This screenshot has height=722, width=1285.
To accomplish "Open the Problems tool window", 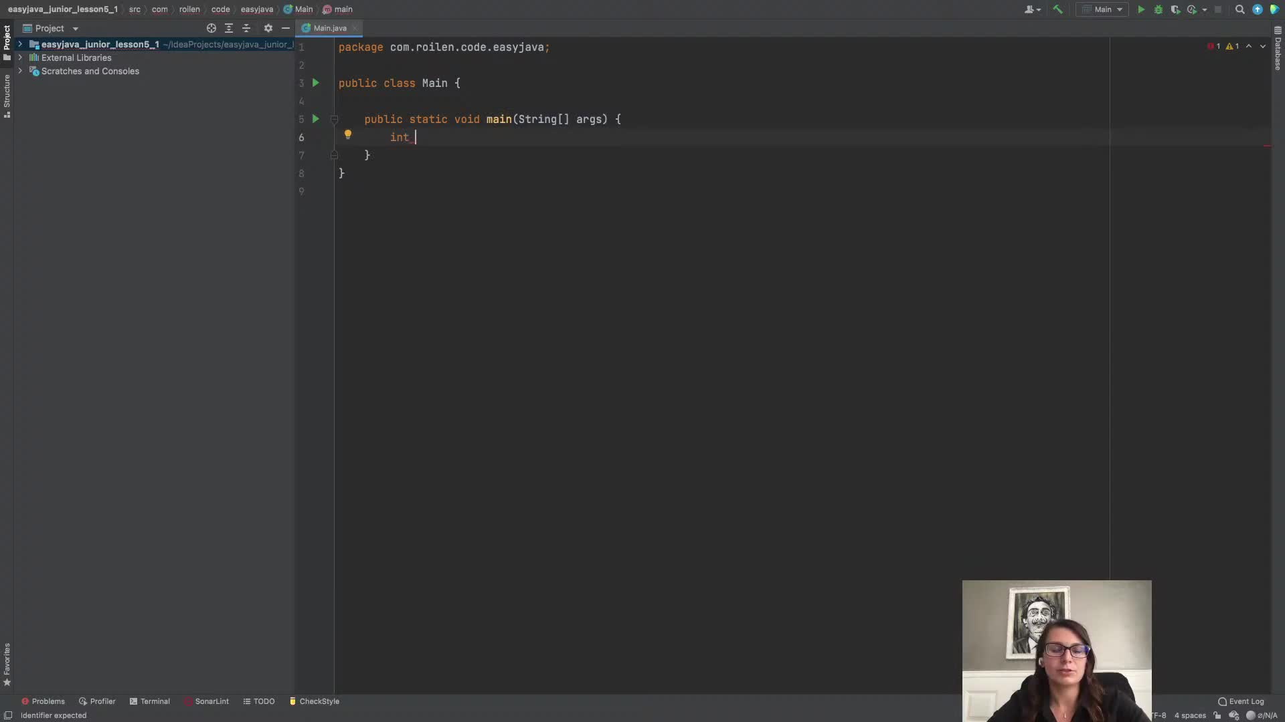I will point(43,701).
